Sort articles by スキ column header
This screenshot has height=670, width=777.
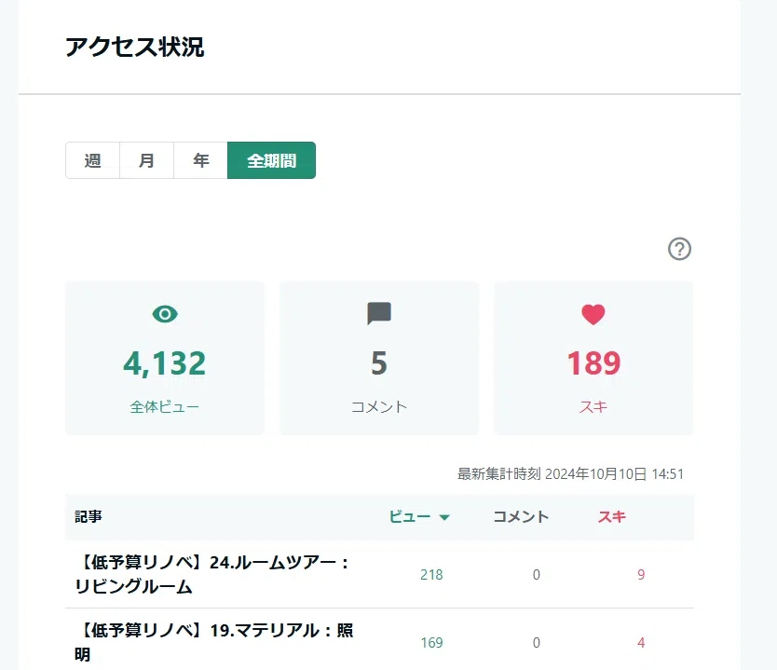[612, 517]
